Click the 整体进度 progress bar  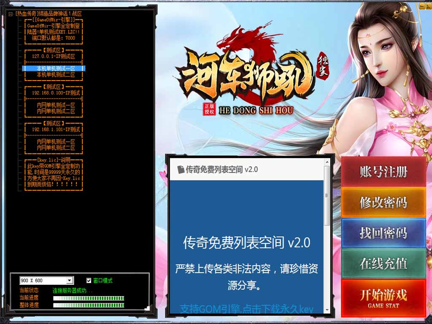[x=89, y=305]
